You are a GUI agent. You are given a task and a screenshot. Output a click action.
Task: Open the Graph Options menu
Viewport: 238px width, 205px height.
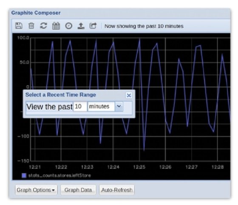tap(36, 190)
